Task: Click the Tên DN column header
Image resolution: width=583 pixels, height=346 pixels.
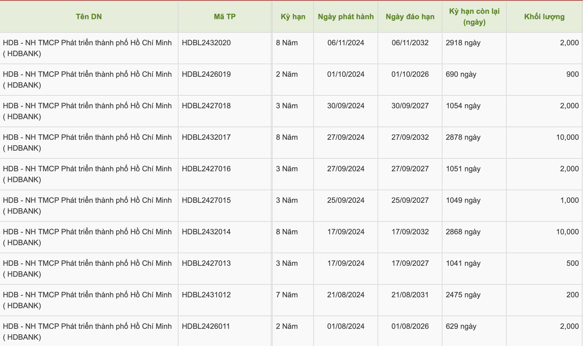Action: [x=89, y=17]
